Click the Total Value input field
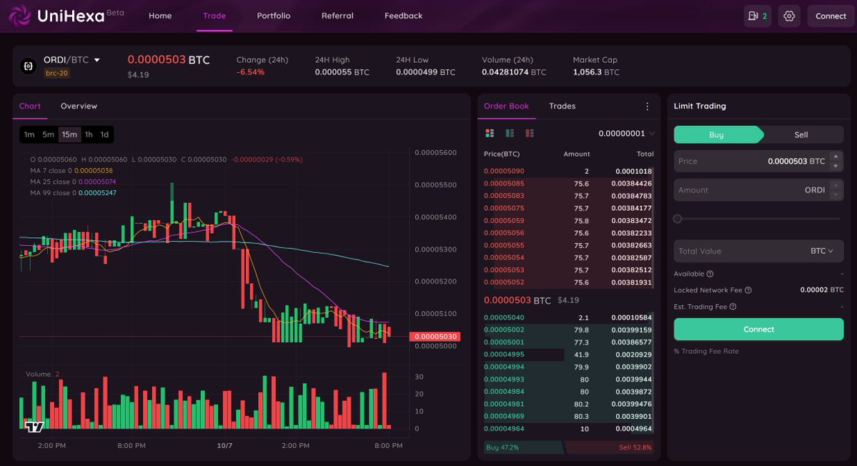 pos(758,252)
